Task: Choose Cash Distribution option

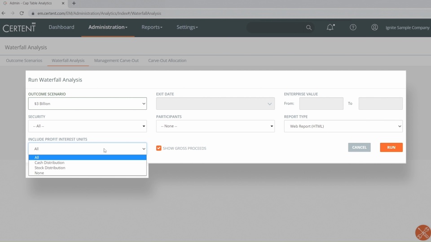Action: click(x=88, y=162)
